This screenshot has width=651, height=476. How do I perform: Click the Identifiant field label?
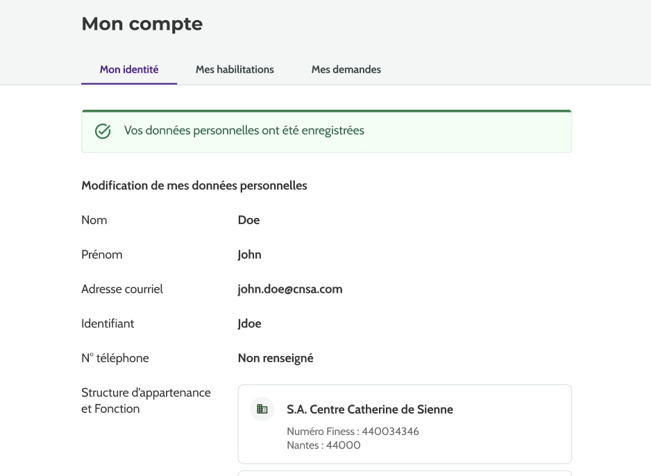tap(108, 323)
